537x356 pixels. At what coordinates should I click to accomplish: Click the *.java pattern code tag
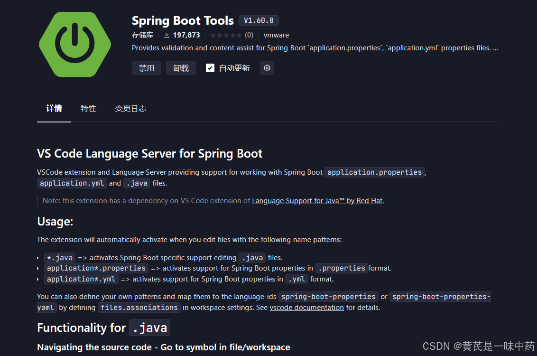click(60, 258)
